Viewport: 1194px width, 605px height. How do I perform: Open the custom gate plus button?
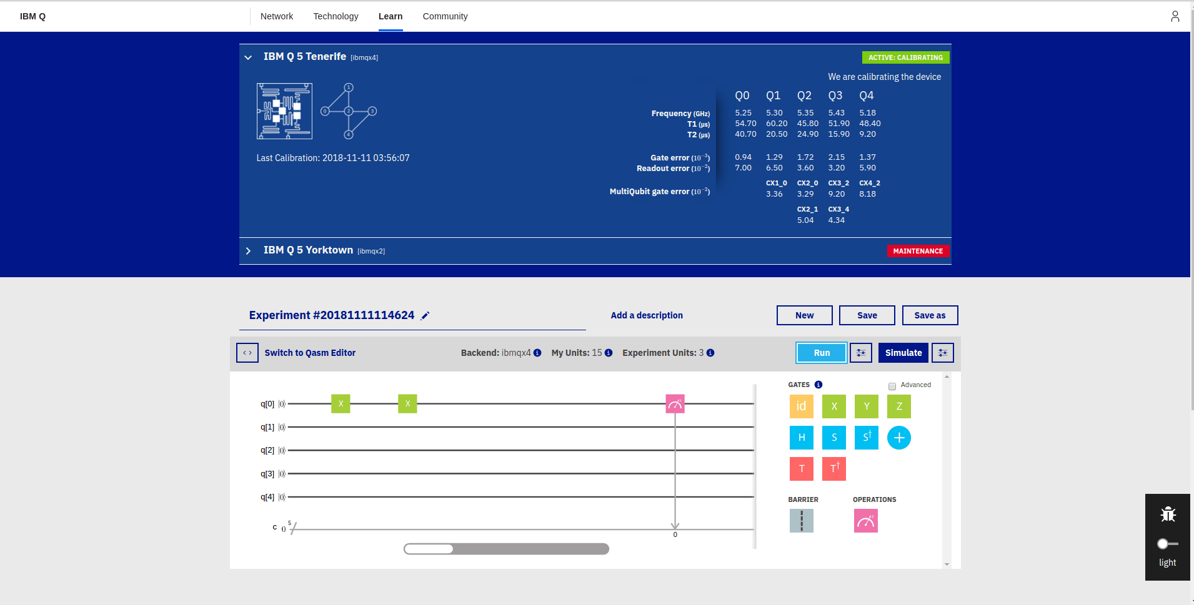(898, 437)
